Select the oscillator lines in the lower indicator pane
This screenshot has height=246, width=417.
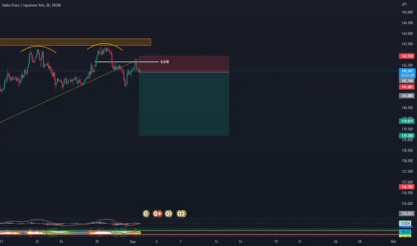[70, 223]
